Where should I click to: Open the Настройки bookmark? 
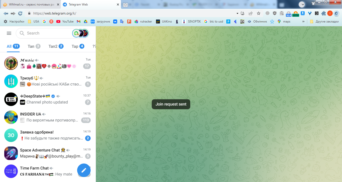click(14, 21)
